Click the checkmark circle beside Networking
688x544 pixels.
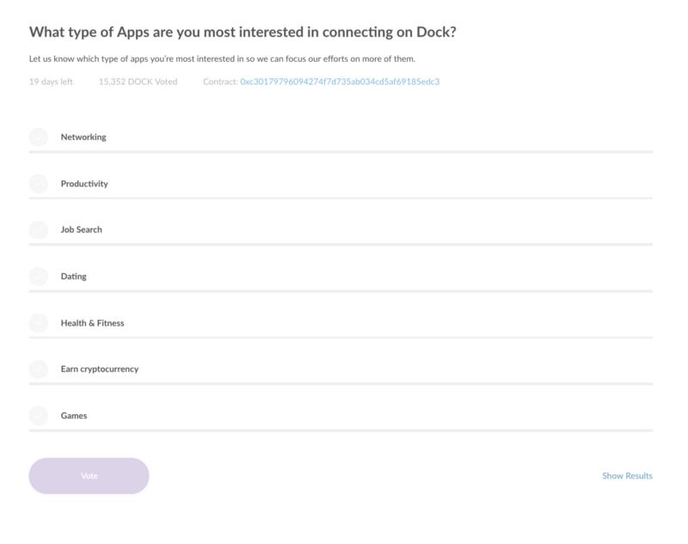(38, 136)
